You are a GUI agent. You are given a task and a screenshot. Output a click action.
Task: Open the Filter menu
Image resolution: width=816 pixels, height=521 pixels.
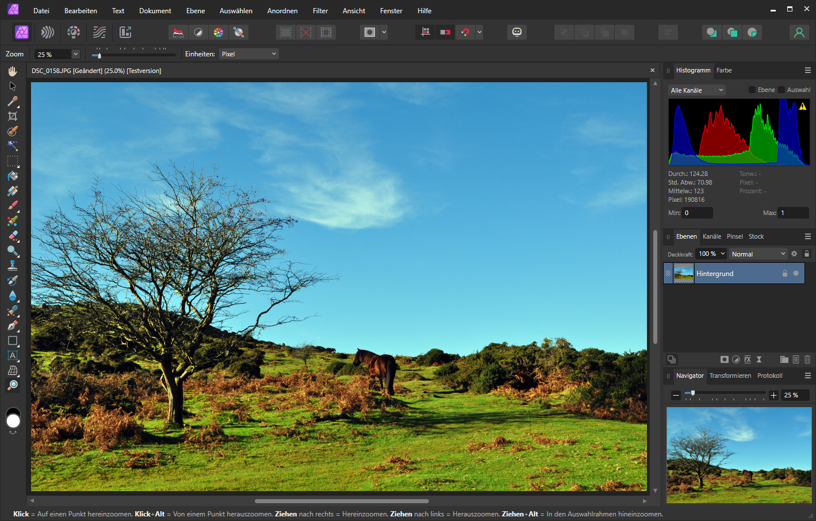click(x=320, y=10)
